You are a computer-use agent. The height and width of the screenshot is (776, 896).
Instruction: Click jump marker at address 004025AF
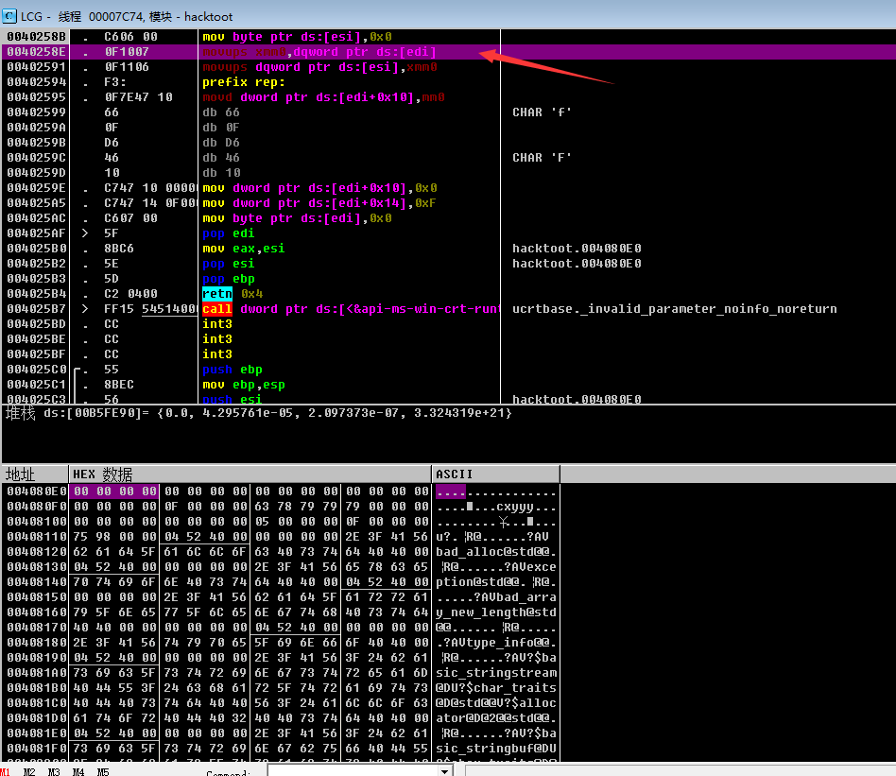click(x=84, y=233)
